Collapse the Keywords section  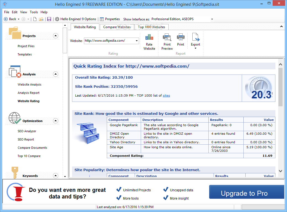coord(56,176)
